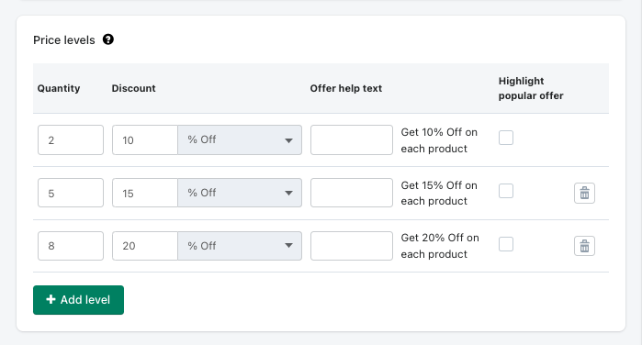Click the discount value field showing 10
642x345 pixels.
(145, 140)
